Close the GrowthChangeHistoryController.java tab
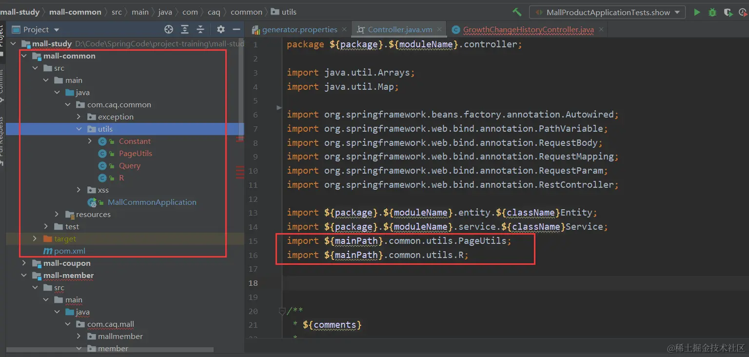 (x=601, y=30)
